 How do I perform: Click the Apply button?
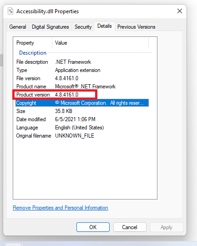click(x=167, y=227)
